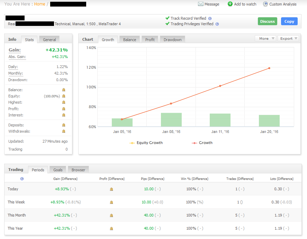Switch to the Drawdown chart tab
This screenshot has width=307, height=239.
pyautogui.click(x=172, y=40)
